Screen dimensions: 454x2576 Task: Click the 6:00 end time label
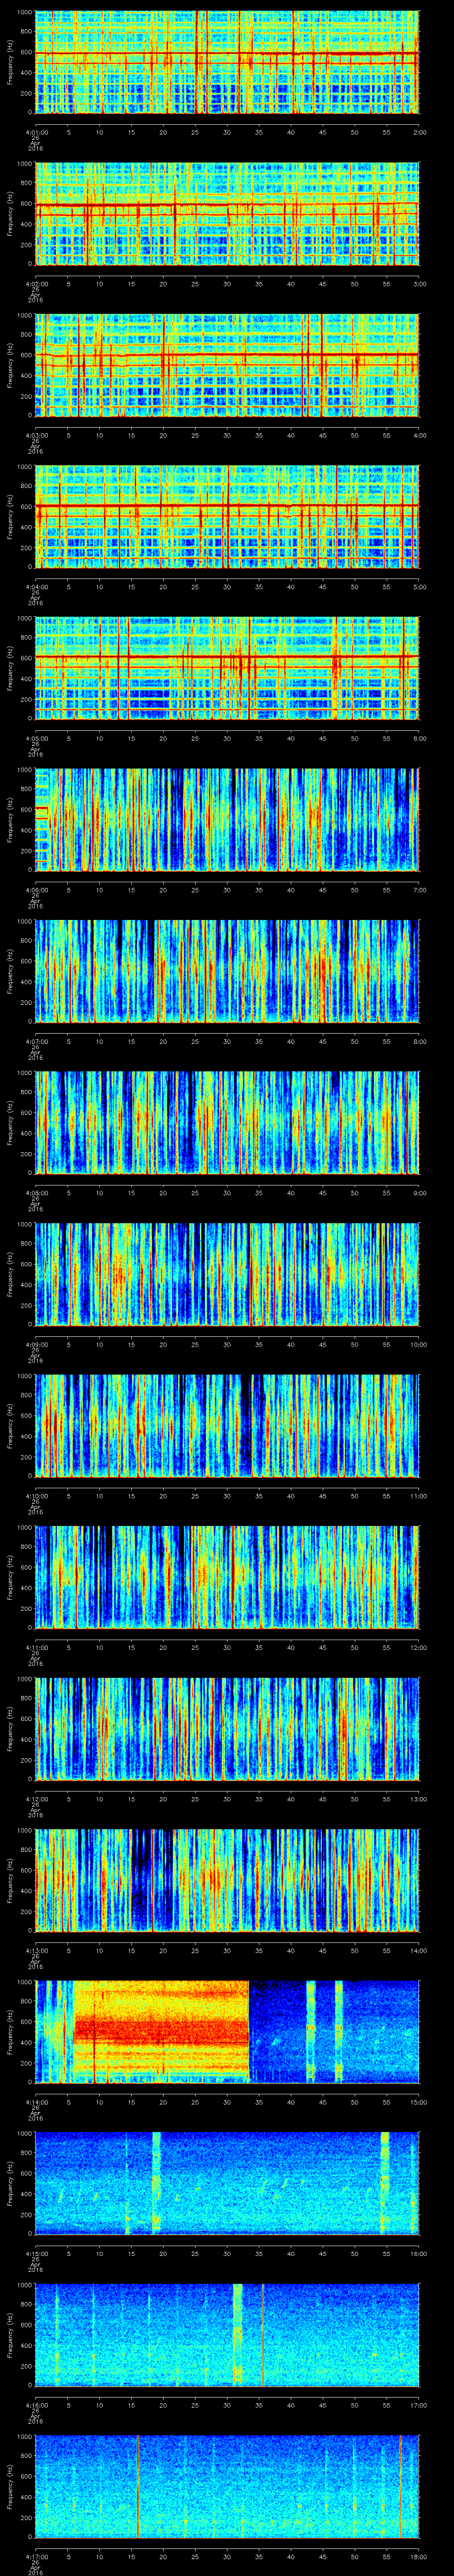[419, 738]
